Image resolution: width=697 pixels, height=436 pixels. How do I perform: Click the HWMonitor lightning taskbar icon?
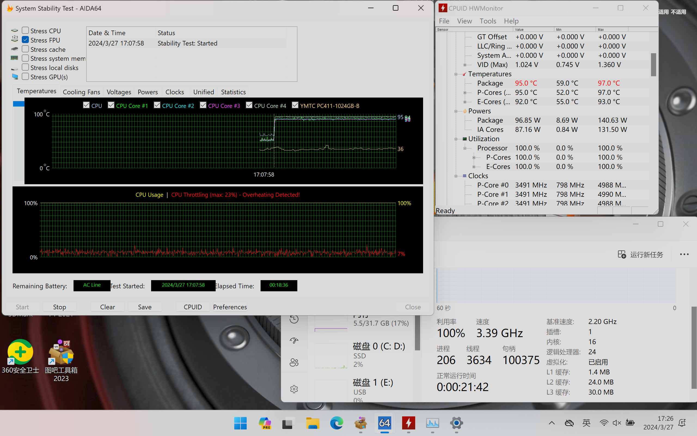pyautogui.click(x=408, y=423)
